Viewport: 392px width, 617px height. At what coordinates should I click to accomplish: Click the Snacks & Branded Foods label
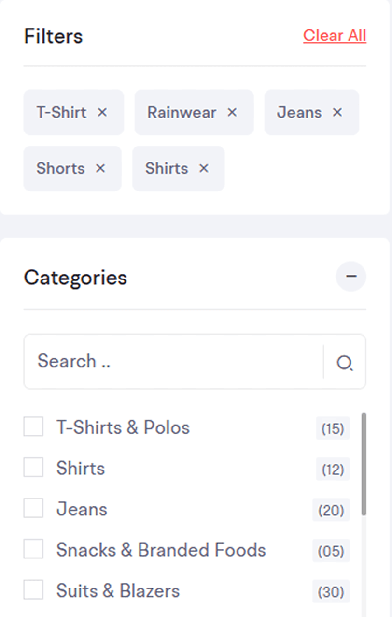[161, 550]
